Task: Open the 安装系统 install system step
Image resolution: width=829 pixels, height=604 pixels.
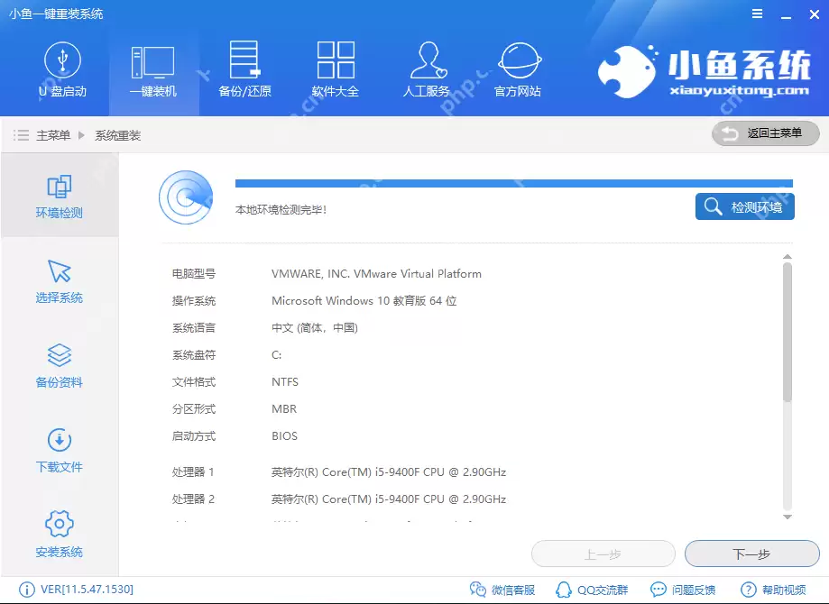Action: pyautogui.click(x=59, y=534)
